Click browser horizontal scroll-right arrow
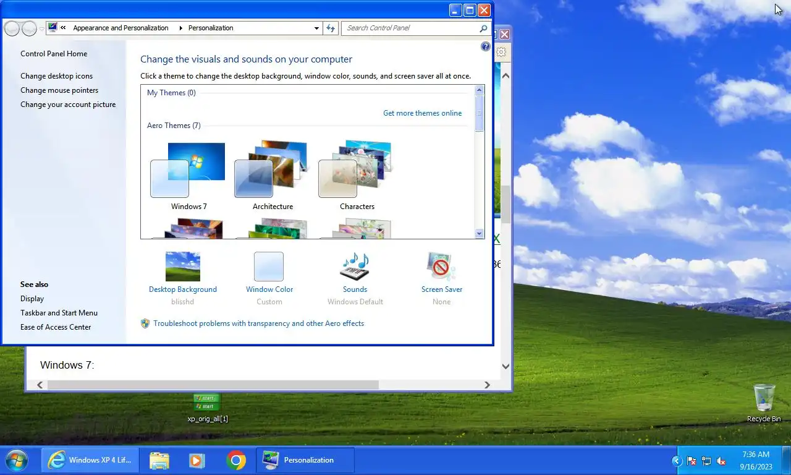The image size is (791, 475). coord(487,385)
